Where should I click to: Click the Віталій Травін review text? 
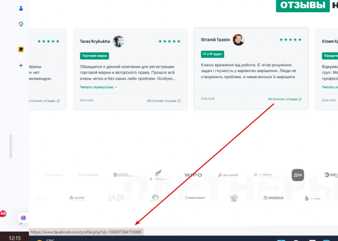click(x=248, y=71)
